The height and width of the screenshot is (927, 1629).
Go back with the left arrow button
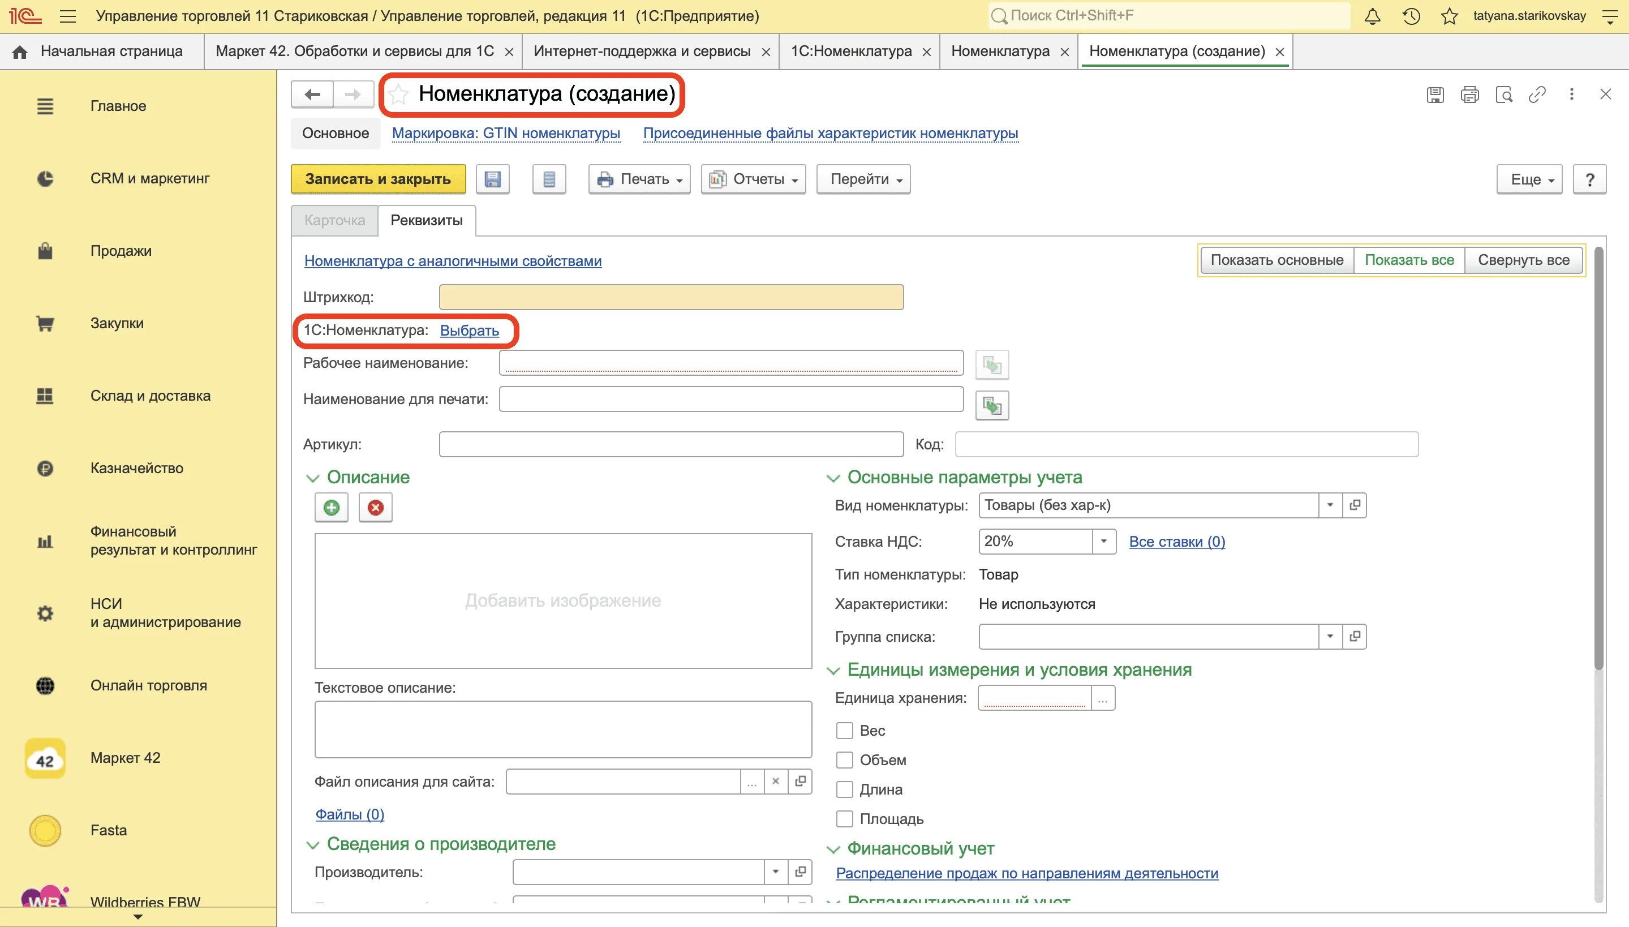click(x=312, y=94)
